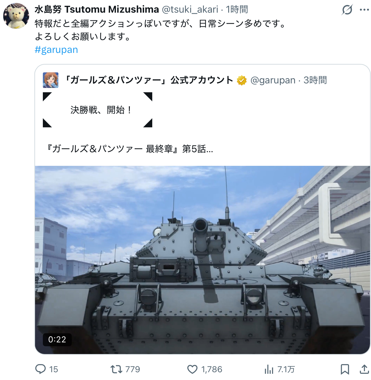Viewport: 371px width, 380px height.
Task: Open the 1時間 post timestamp
Action: pyautogui.click(x=237, y=9)
